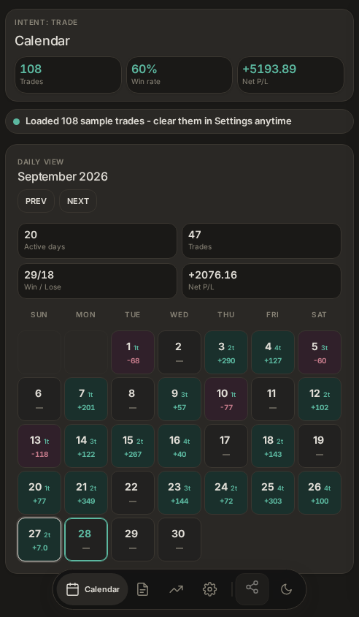The width and height of the screenshot is (359, 617).
Task: Select September 12 showing +102
Action: pyautogui.click(x=320, y=399)
